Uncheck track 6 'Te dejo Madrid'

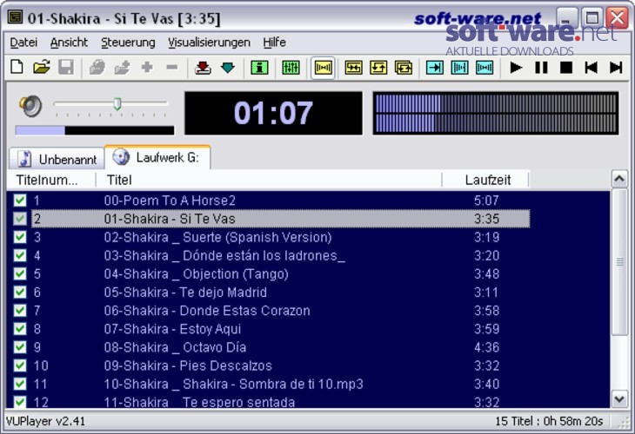(20, 292)
